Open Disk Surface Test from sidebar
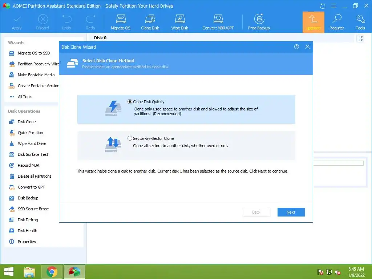Viewport: 372px width, 279px height. pos(33,154)
